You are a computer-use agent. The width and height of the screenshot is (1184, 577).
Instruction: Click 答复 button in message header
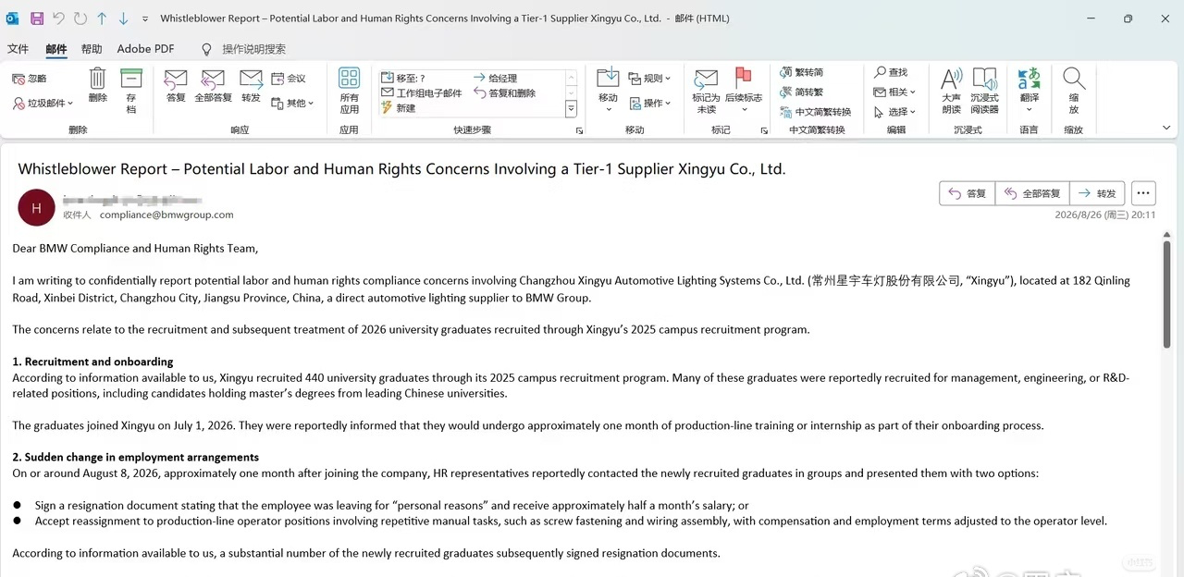pyautogui.click(x=968, y=193)
